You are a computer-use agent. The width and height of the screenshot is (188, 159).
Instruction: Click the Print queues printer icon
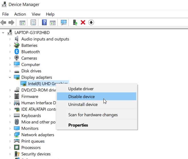click(17, 141)
